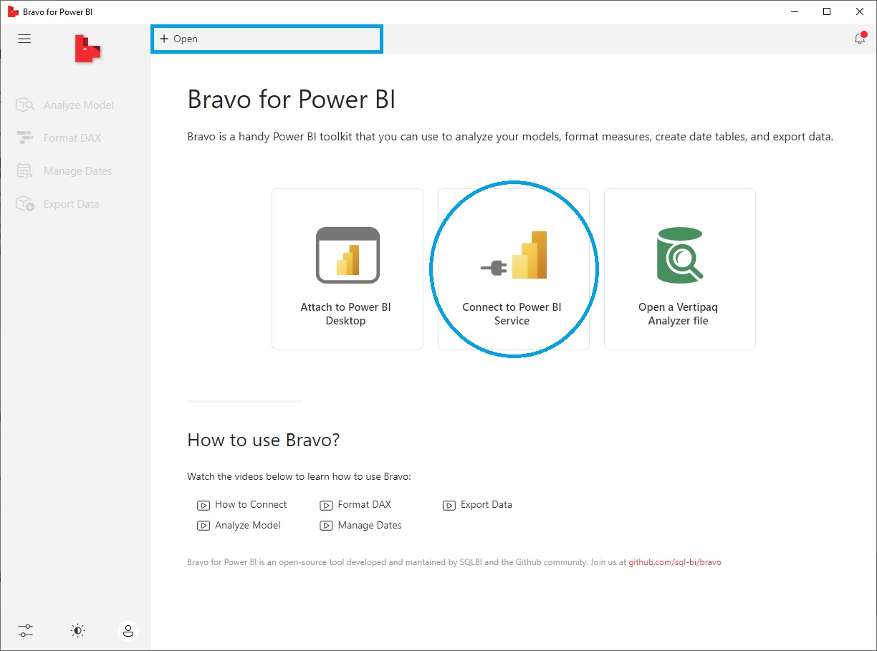Play the Export Data video
877x651 pixels.
[477, 504]
